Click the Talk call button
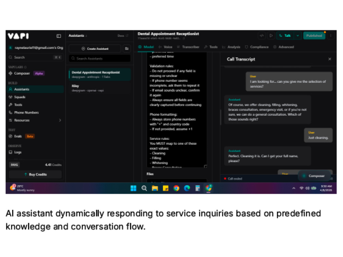The image size is (343, 257). click(285, 36)
